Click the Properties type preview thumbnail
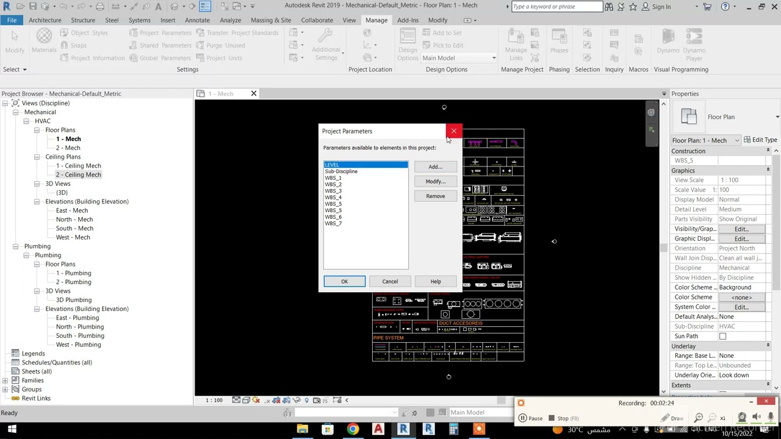 coord(689,116)
